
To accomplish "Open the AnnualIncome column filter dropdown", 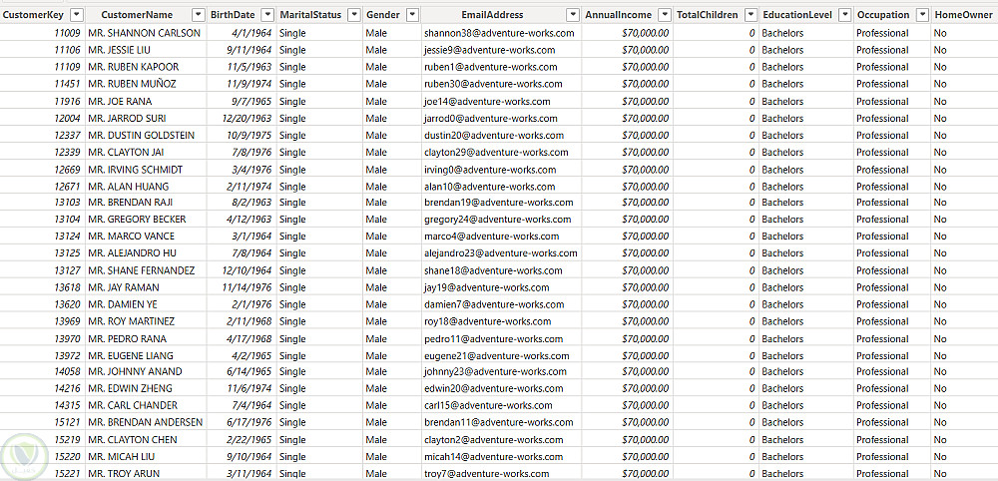I will (x=665, y=15).
